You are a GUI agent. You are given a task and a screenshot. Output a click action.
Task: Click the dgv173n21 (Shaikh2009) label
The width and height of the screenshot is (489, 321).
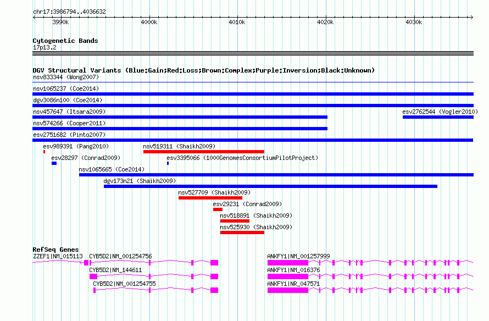[x=140, y=181]
